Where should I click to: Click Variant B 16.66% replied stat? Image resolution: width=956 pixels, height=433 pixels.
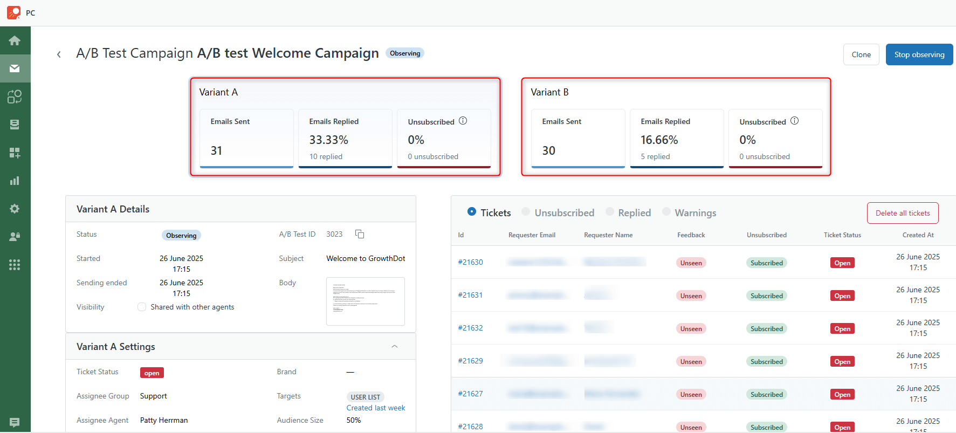click(x=659, y=140)
